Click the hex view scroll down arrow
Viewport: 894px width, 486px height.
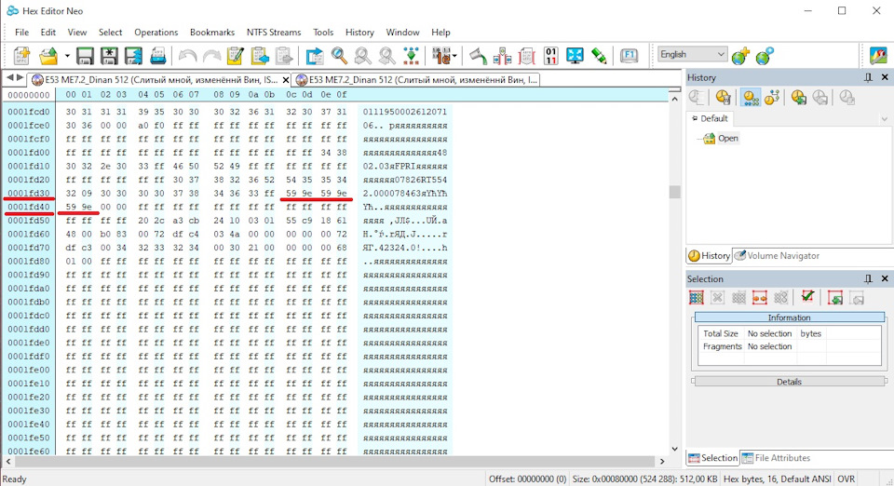[674, 449]
